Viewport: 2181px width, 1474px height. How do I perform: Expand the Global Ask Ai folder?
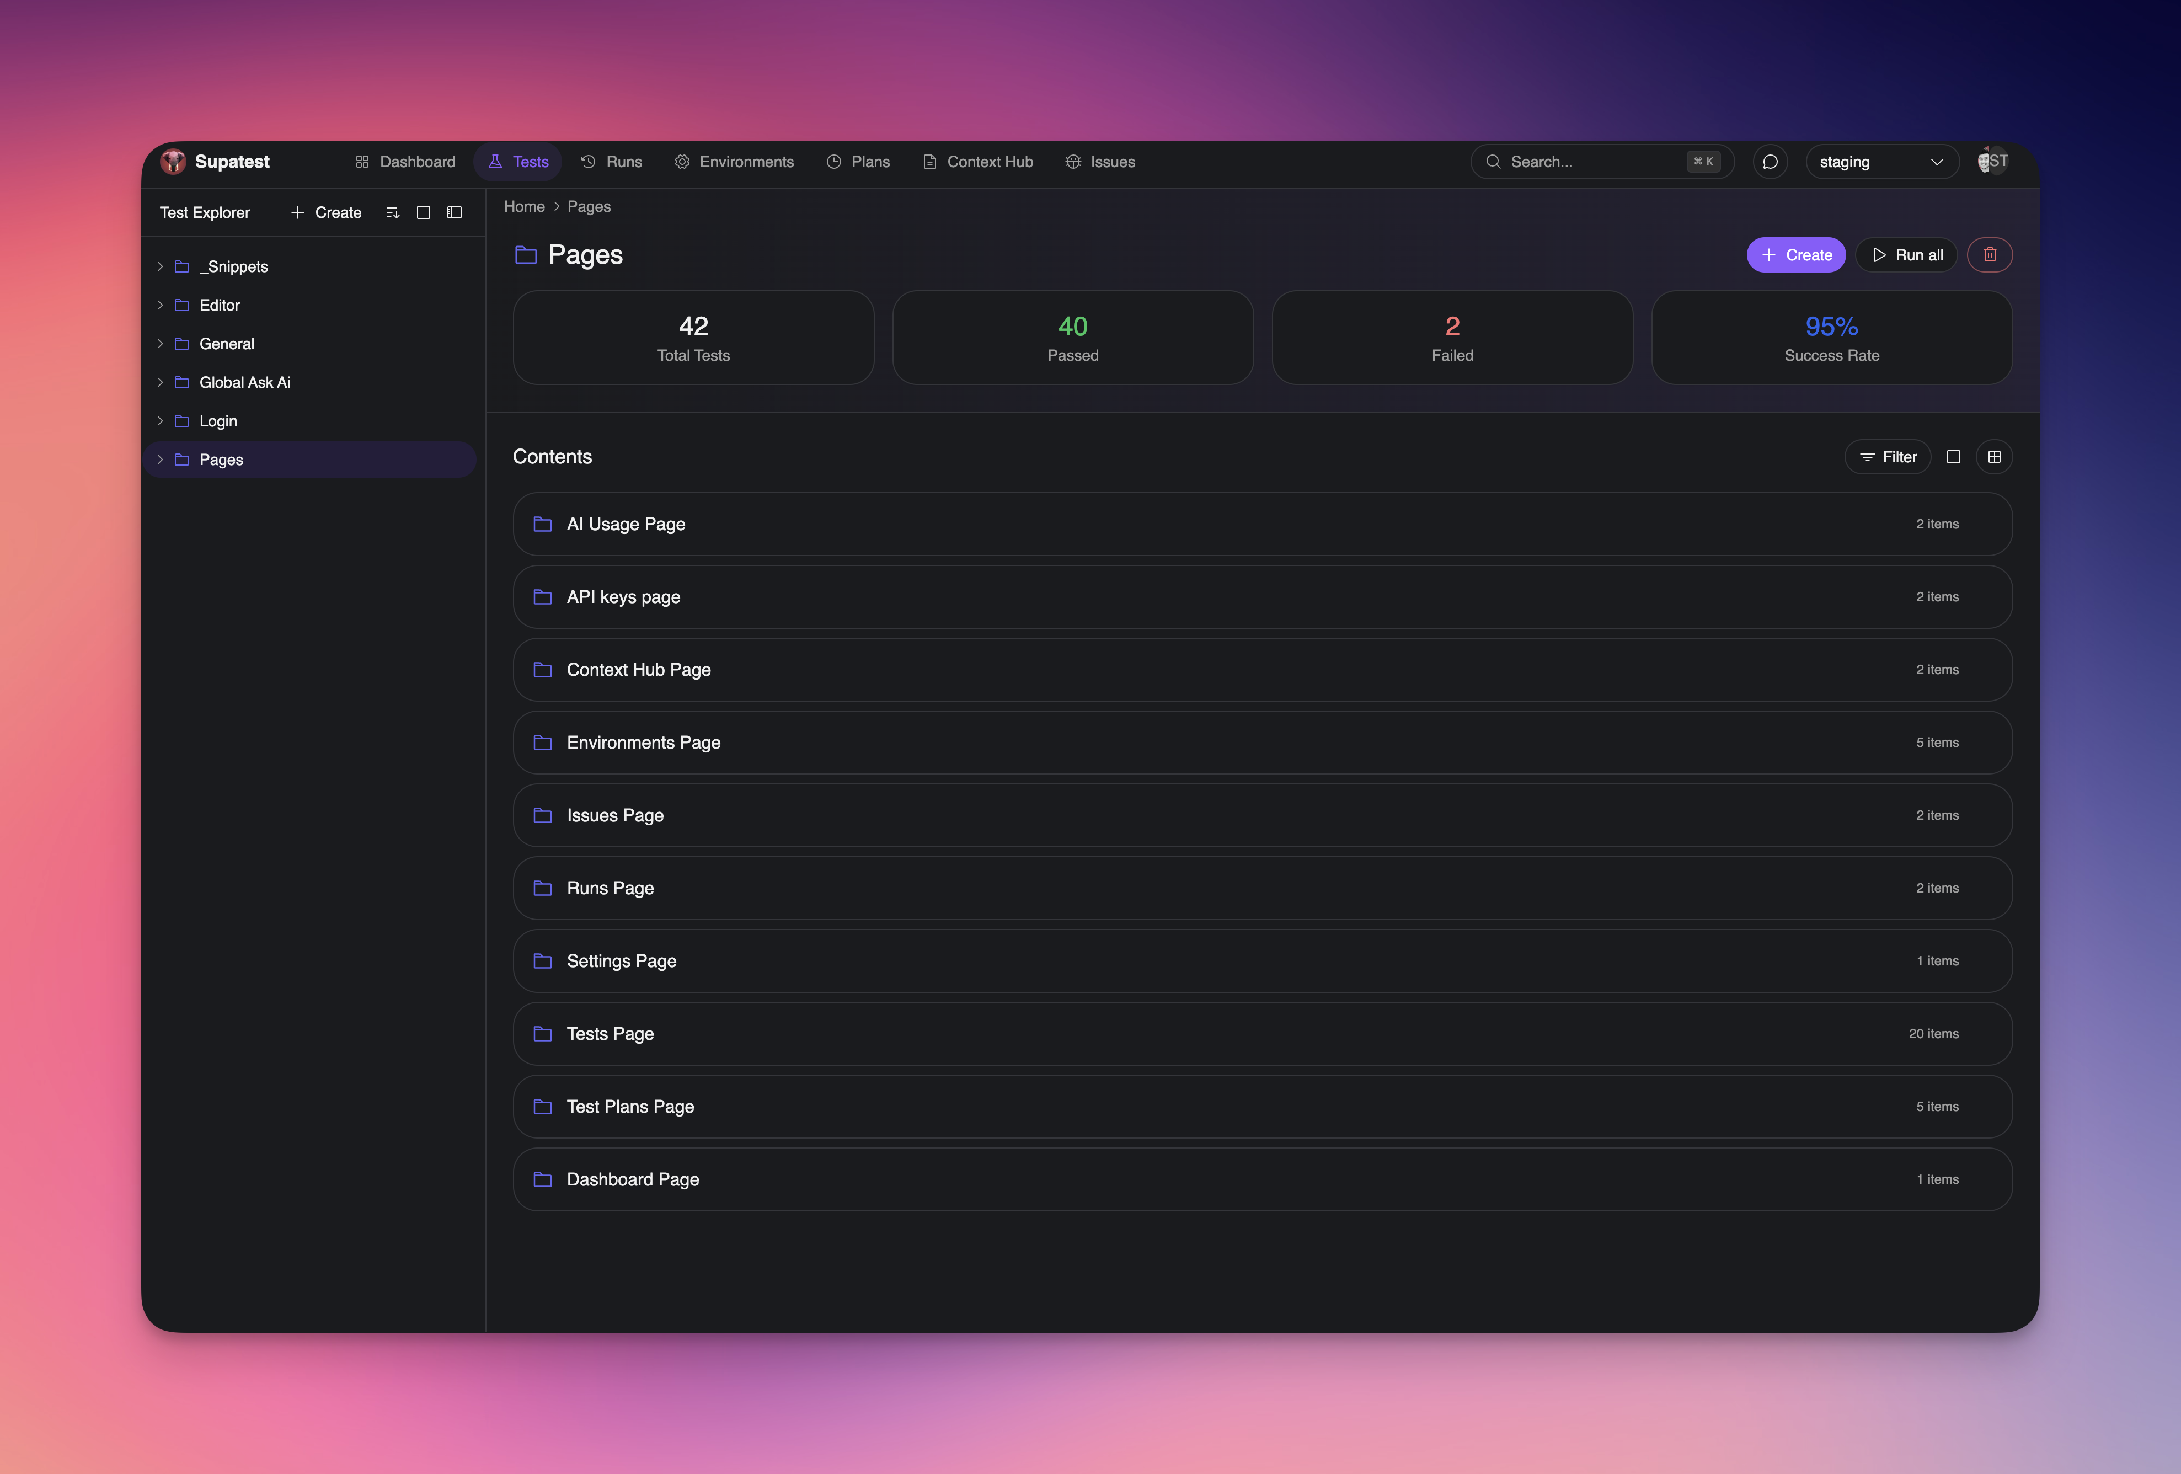(x=161, y=382)
